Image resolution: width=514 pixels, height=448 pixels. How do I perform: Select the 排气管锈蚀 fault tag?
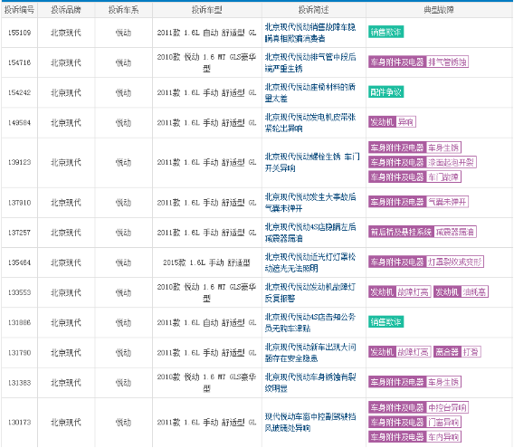pos(418,62)
